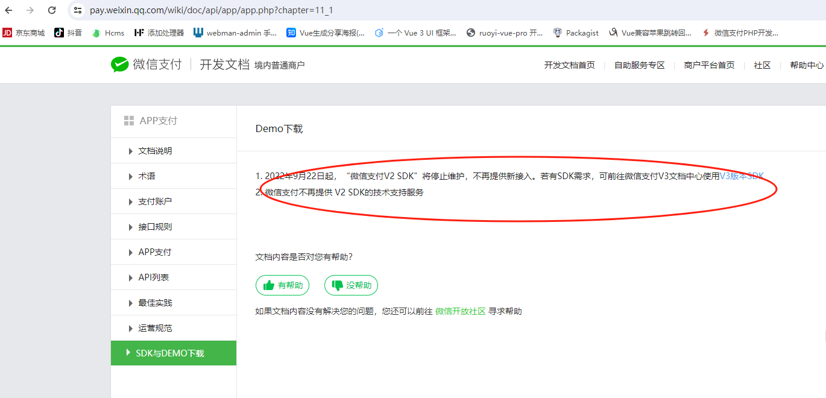Click Demo下载 page heading

pos(279,128)
